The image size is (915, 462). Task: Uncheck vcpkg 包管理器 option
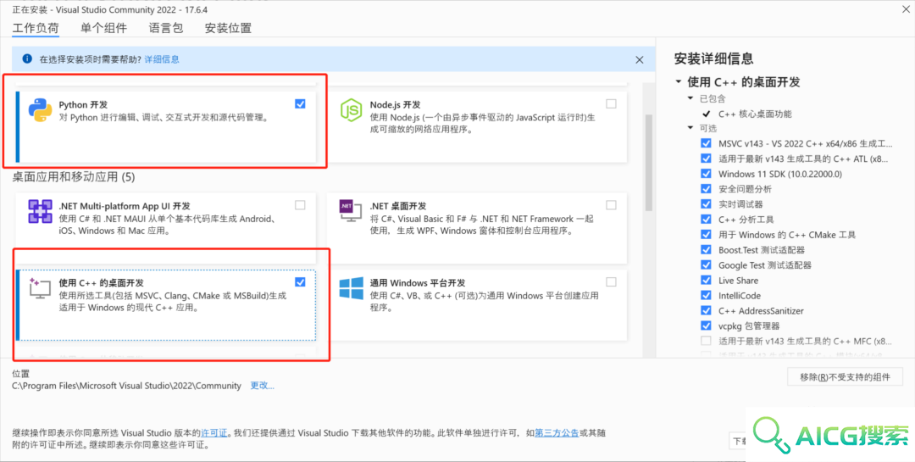[x=706, y=326]
